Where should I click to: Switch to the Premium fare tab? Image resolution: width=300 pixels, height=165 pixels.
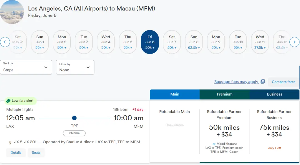click(224, 94)
